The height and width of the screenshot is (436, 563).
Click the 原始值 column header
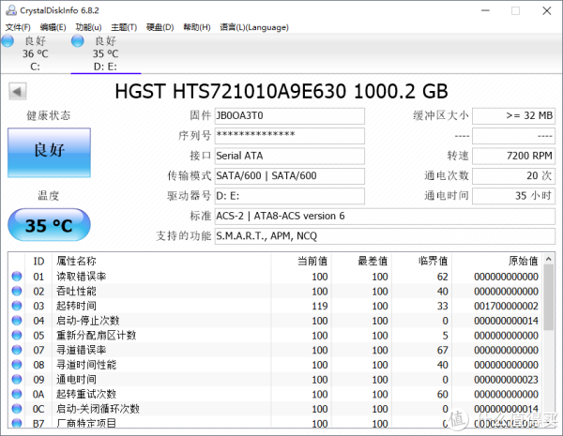pos(497,261)
